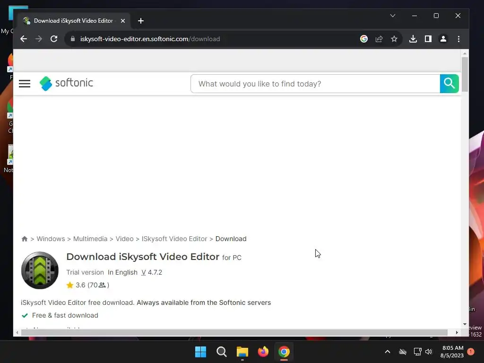Click the vertical scrollbar thumb

click(465, 74)
